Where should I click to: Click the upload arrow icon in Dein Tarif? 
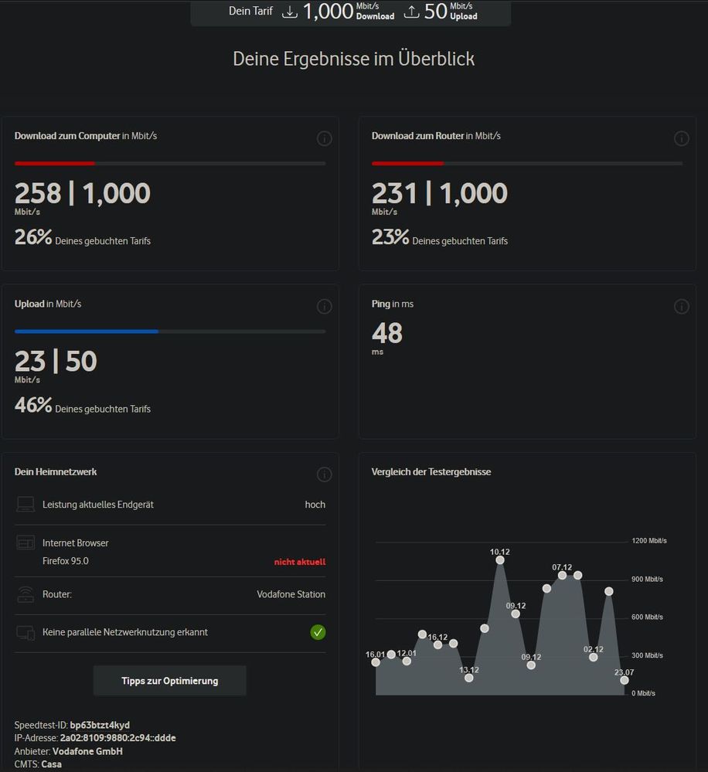411,12
